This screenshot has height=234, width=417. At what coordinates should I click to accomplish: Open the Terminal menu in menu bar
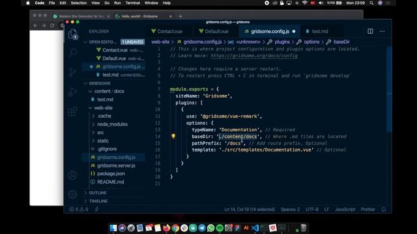tap(132, 3)
